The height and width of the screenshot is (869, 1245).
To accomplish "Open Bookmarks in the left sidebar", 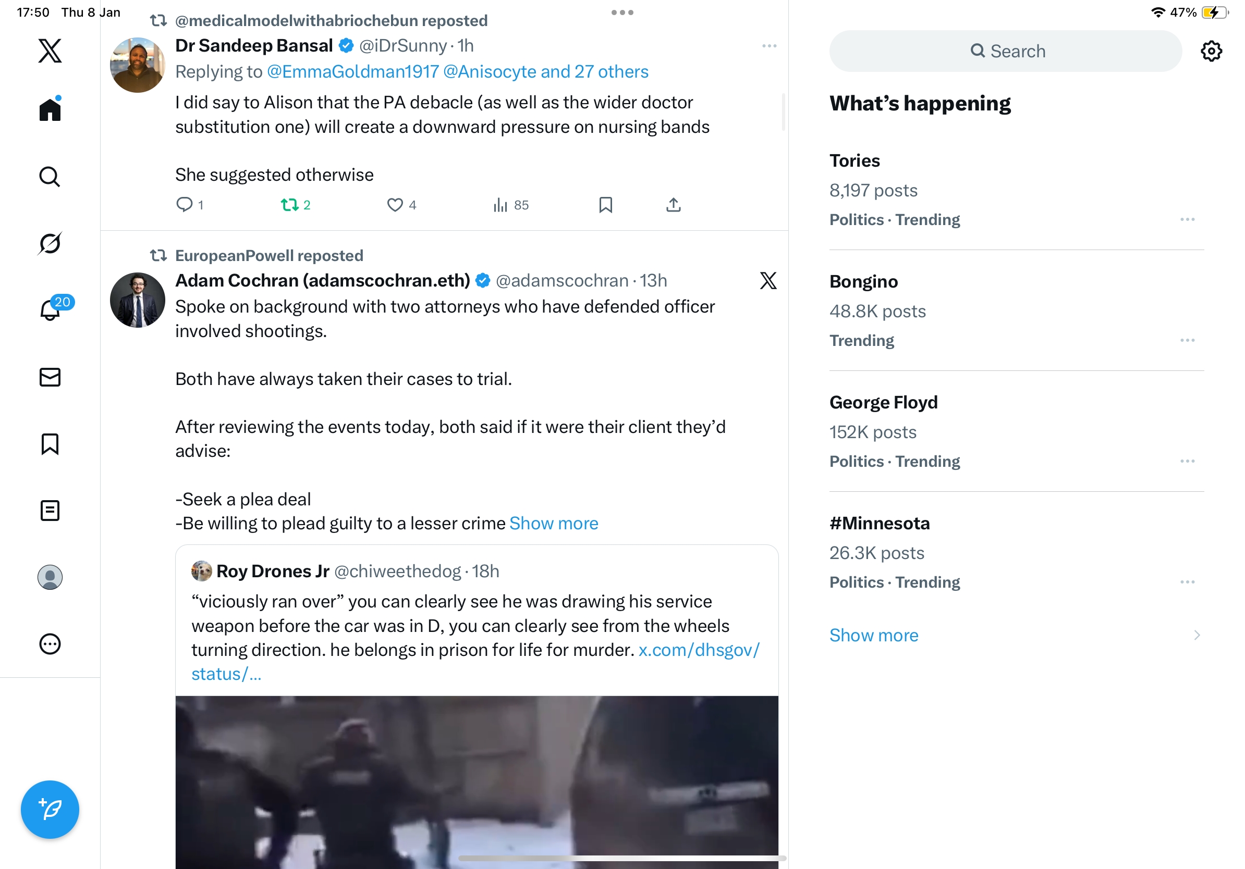I will coord(50,444).
